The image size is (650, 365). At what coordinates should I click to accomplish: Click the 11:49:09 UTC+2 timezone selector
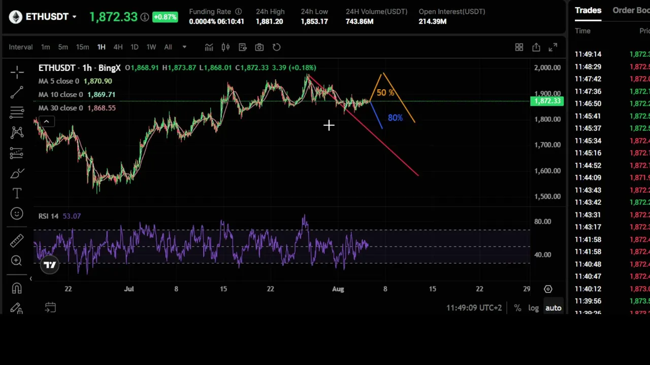click(474, 308)
